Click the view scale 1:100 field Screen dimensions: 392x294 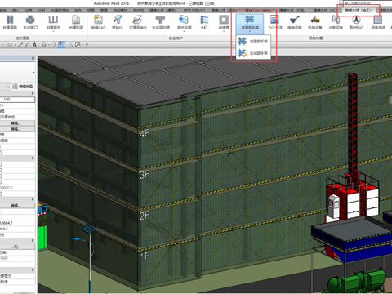click(17, 100)
